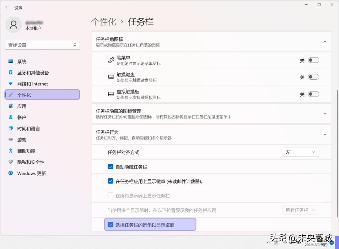Open the 任务栏对齐方式 dropdown

click(x=300, y=152)
